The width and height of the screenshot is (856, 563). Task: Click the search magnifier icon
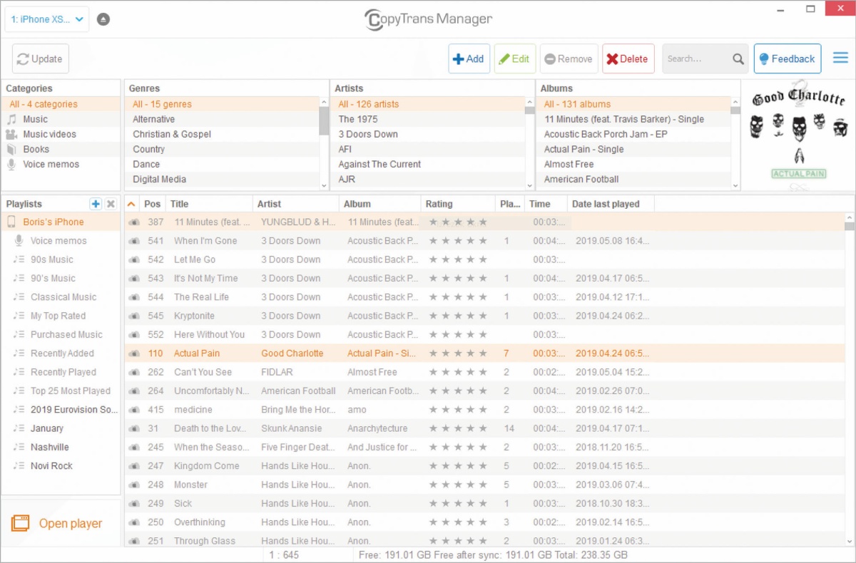pyautogui.click(x=738, y=59)
